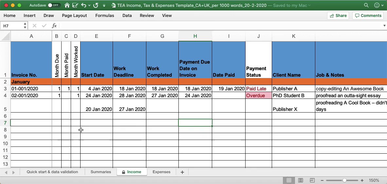Open the Draw ribbon tab
Screen dimensions: 387x184
click(x=49, y=16)
